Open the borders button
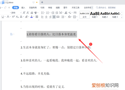125x90 pixels. pos(74,17)
